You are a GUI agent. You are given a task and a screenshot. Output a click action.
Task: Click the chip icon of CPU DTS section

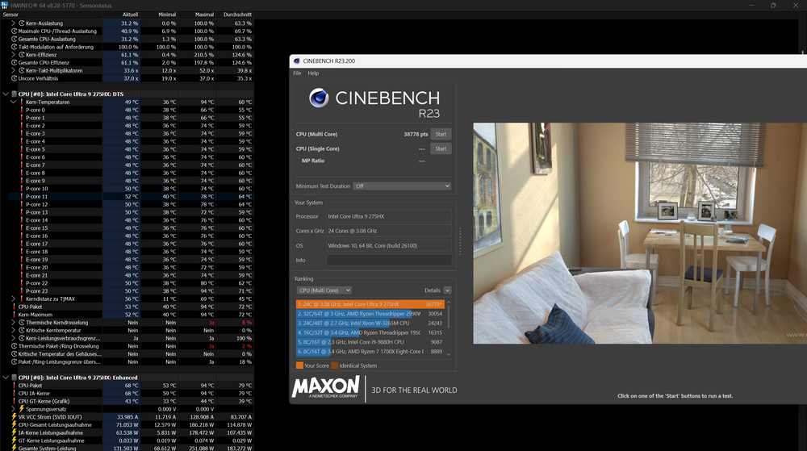click(14, 94)
